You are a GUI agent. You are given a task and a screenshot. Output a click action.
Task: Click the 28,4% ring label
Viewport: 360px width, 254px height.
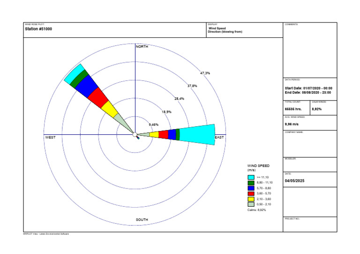[180, 99]
